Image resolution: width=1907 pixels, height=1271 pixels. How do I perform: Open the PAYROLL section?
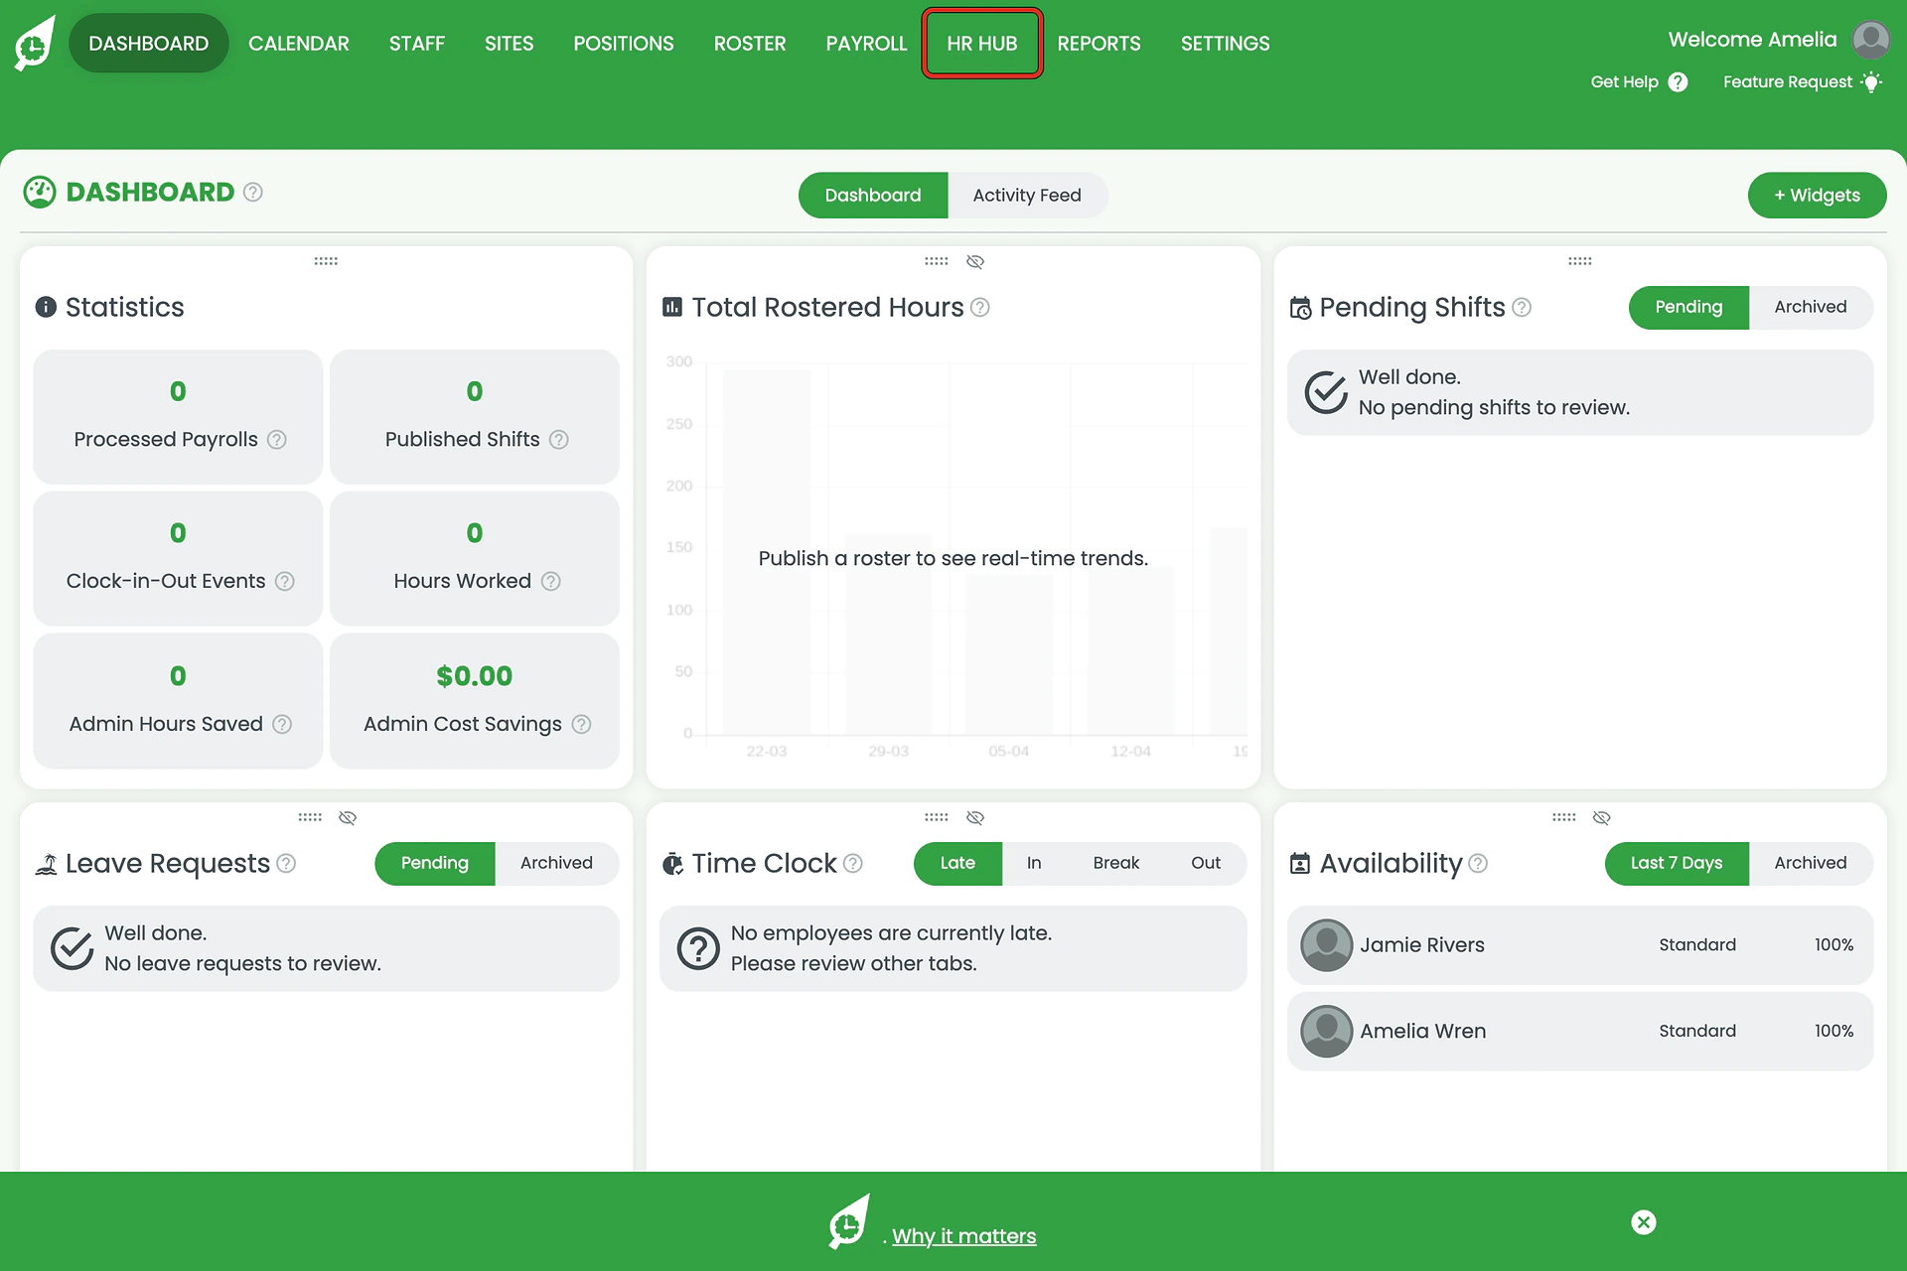point(866,43)
